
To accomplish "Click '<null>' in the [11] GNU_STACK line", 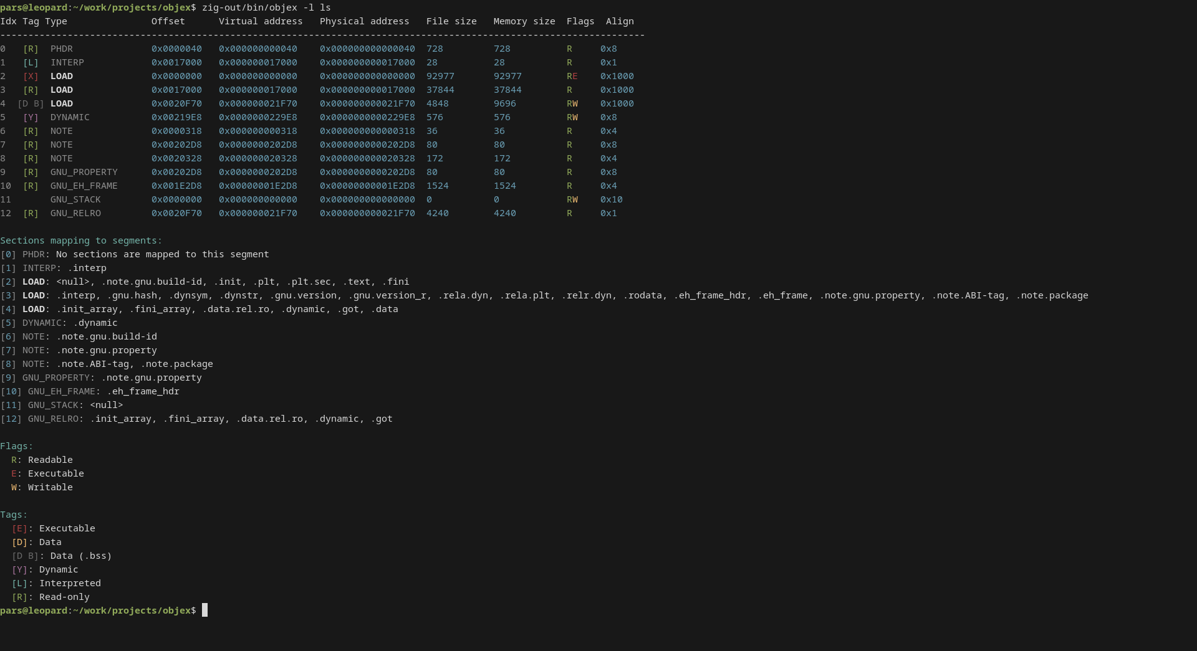I will point(107,405).
